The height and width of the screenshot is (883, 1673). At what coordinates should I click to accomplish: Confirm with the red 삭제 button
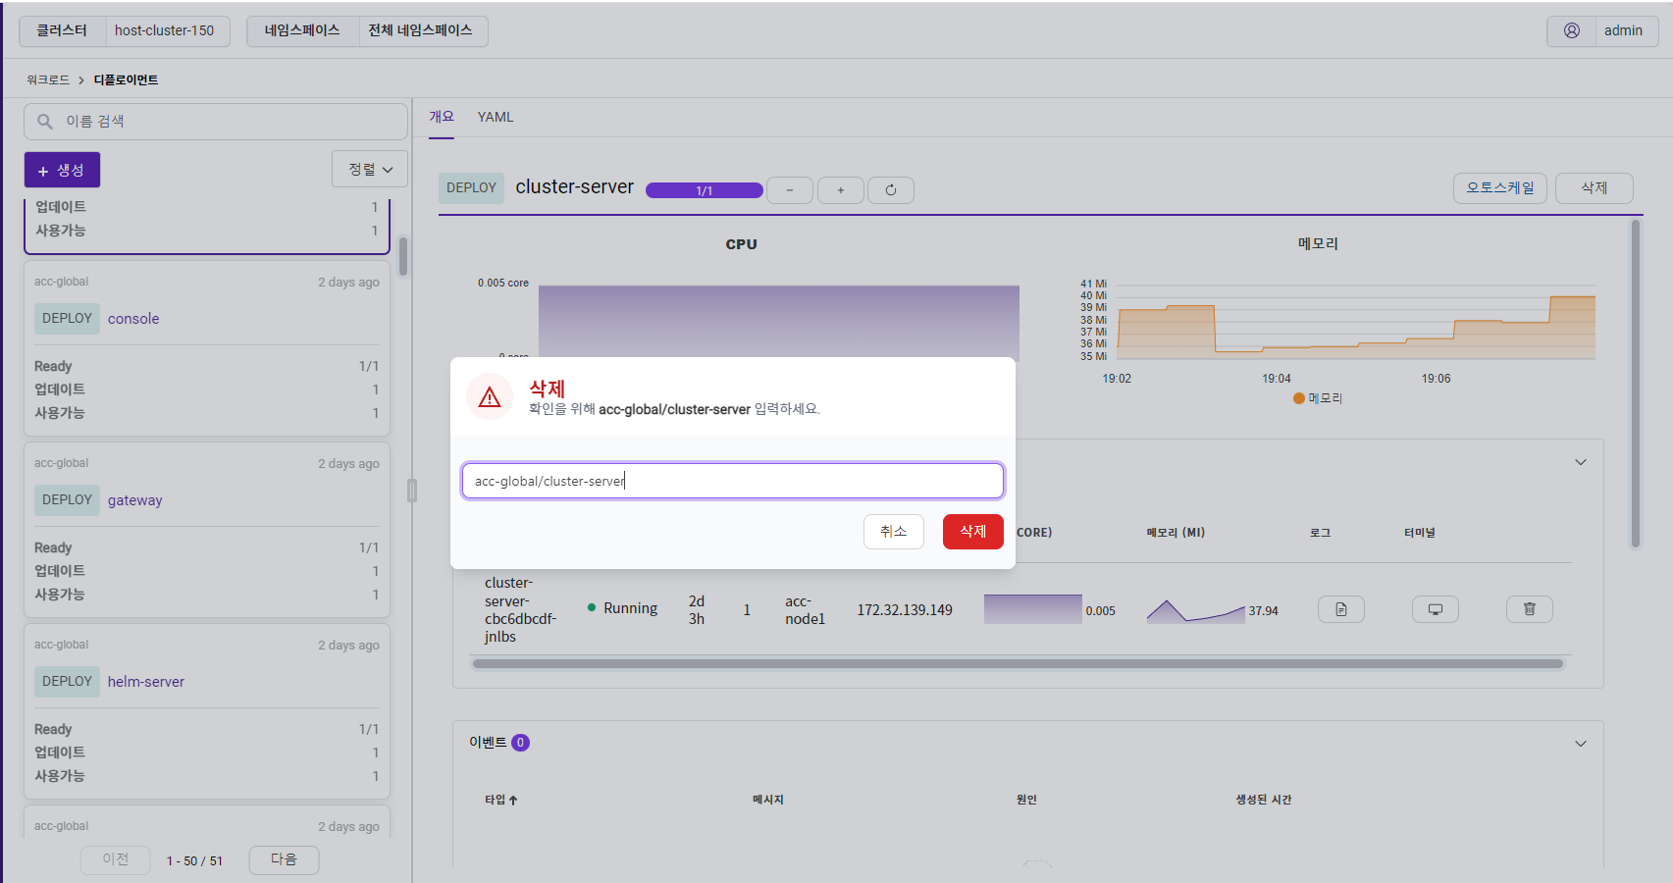click(973, 532)
